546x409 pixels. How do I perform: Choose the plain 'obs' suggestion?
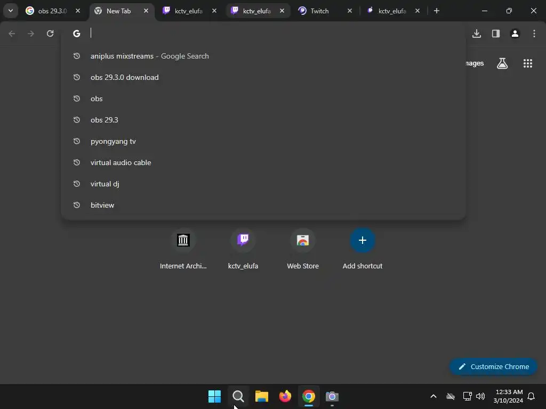click(263, 99)
